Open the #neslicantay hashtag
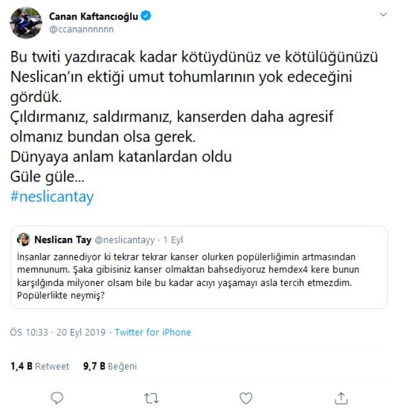Image resolution: width=398 pixels, height=414 pixels. click(x=52, y=197)
